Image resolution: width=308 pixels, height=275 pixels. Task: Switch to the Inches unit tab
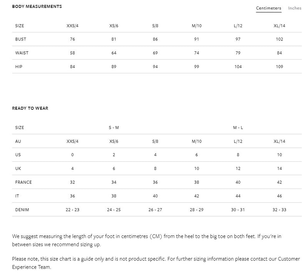click(x=295, y=8)
